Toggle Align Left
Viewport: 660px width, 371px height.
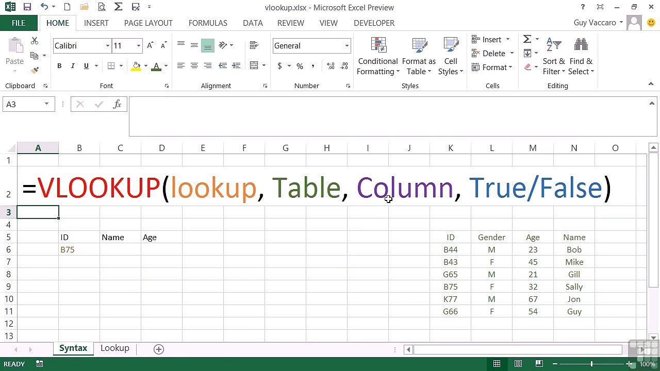181,65
